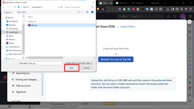Viewport: 194px width, 109px height.
Task: Expand the address path history dropdown
Action: point(58,7)
